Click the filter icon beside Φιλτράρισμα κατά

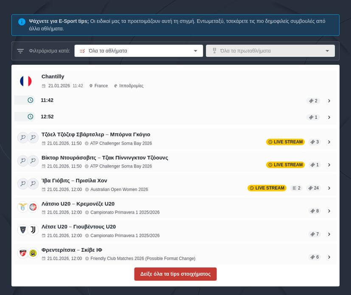pyautogui.click(x=20, y=51)
